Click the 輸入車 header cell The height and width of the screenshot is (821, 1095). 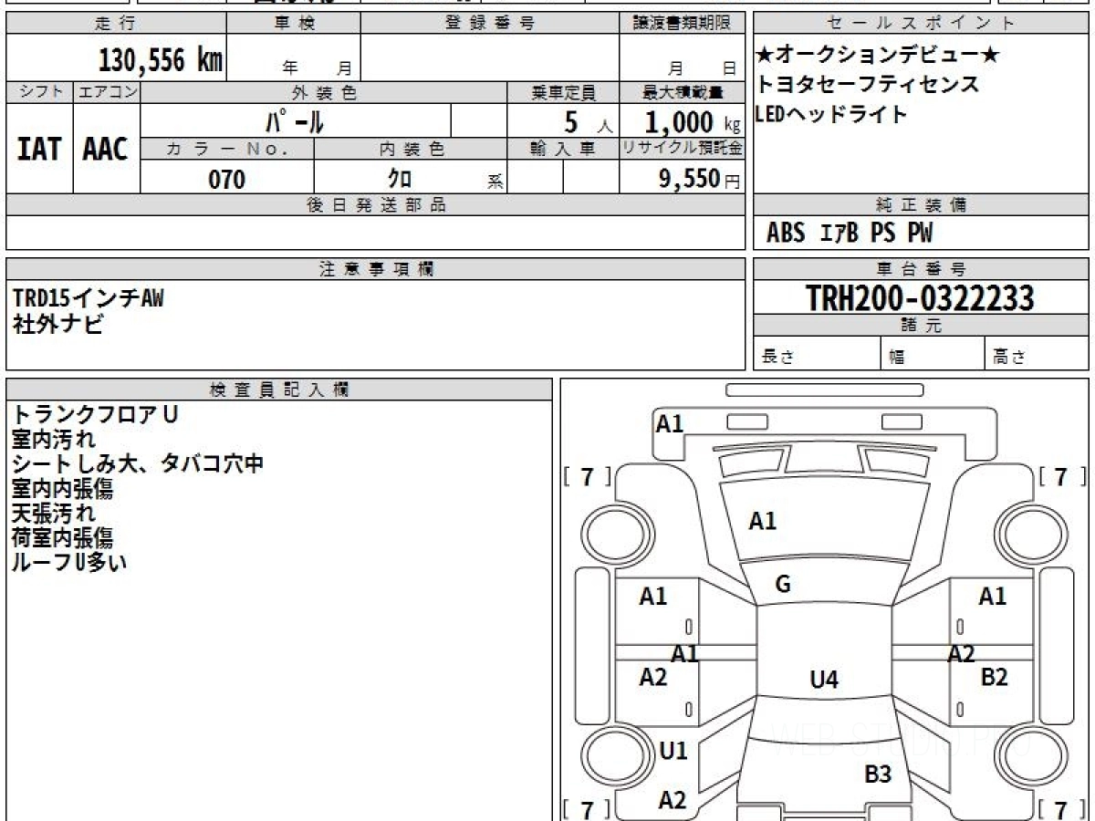pyautogui.click(x=563, y=149)
